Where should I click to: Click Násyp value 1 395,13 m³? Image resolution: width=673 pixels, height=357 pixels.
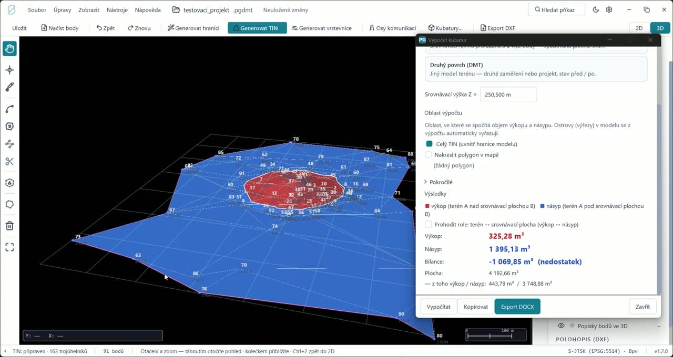click(x=509, y=249)
